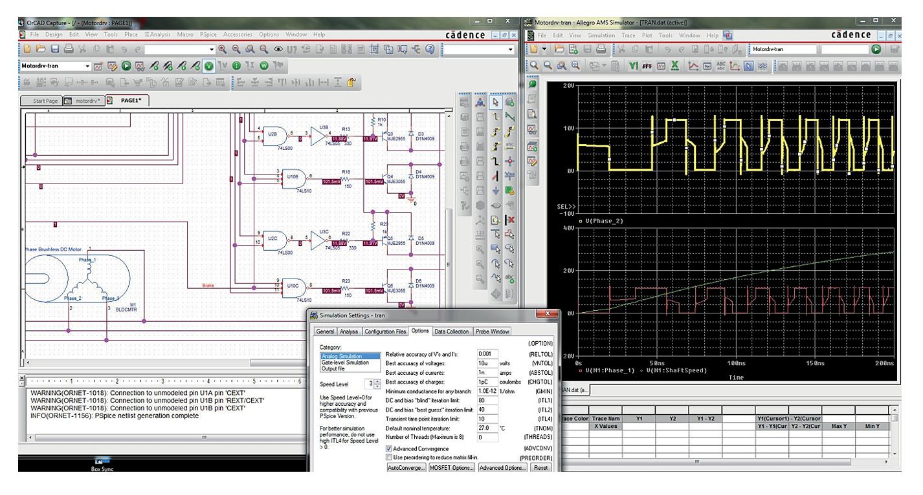Click the Relative accuracy RELTOL input field
923x495 pixels.
point(487,354)
